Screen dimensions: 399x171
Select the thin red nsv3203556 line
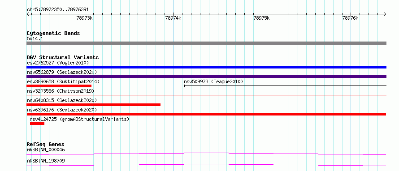pos(206,95)
